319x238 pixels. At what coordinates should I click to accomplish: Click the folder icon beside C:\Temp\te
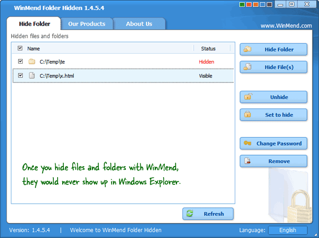pyautogui.click(x=32, y=61)
